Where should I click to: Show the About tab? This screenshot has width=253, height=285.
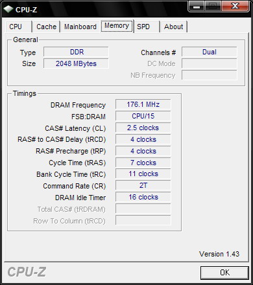174,27
